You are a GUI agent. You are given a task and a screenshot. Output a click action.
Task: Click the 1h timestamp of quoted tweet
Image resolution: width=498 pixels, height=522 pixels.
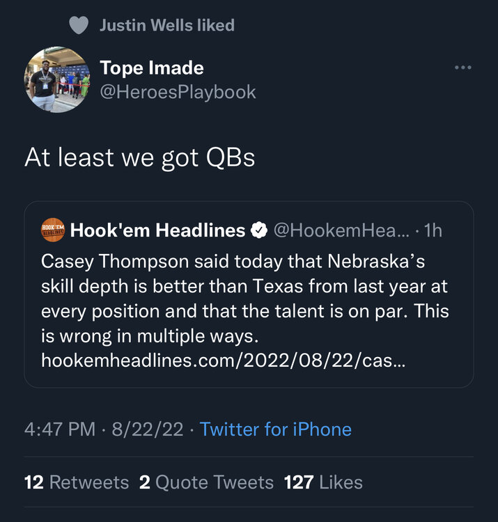(x=433, y=230)
